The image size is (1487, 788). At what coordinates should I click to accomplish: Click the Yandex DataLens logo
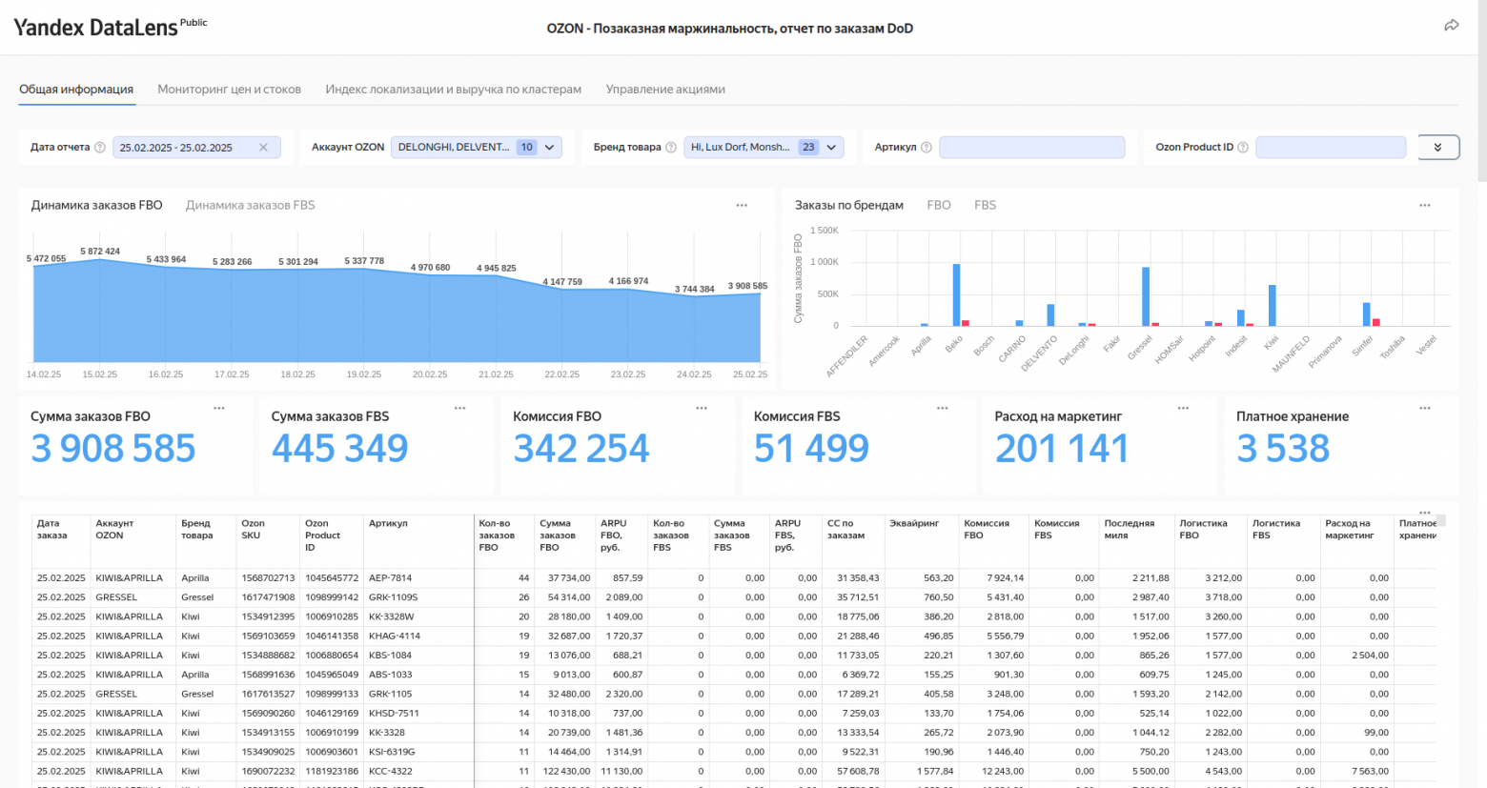[110, 27]
